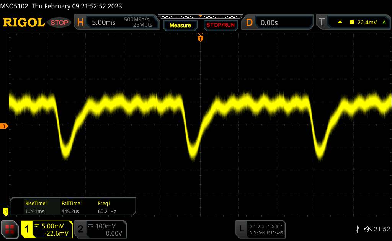This screenshot has height=241, width=392.
Task: Open the 500MSa/s 25Mpts acquisition settings
Action: (x=138, y=22)
